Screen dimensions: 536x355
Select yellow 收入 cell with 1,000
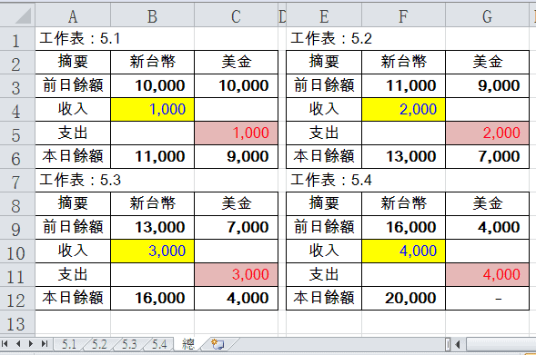(x=153, y=110)
